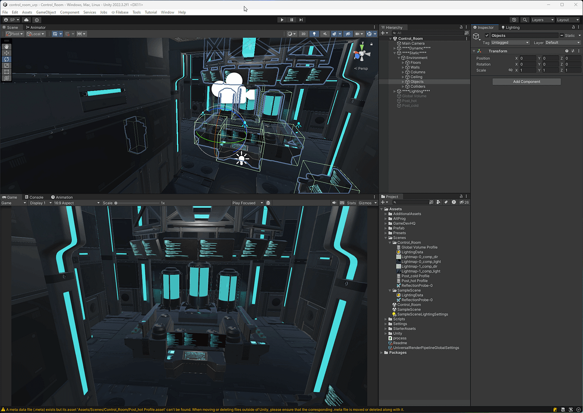
Task: Open the Objects GameObject icon picker
Action: coord(477,37)
